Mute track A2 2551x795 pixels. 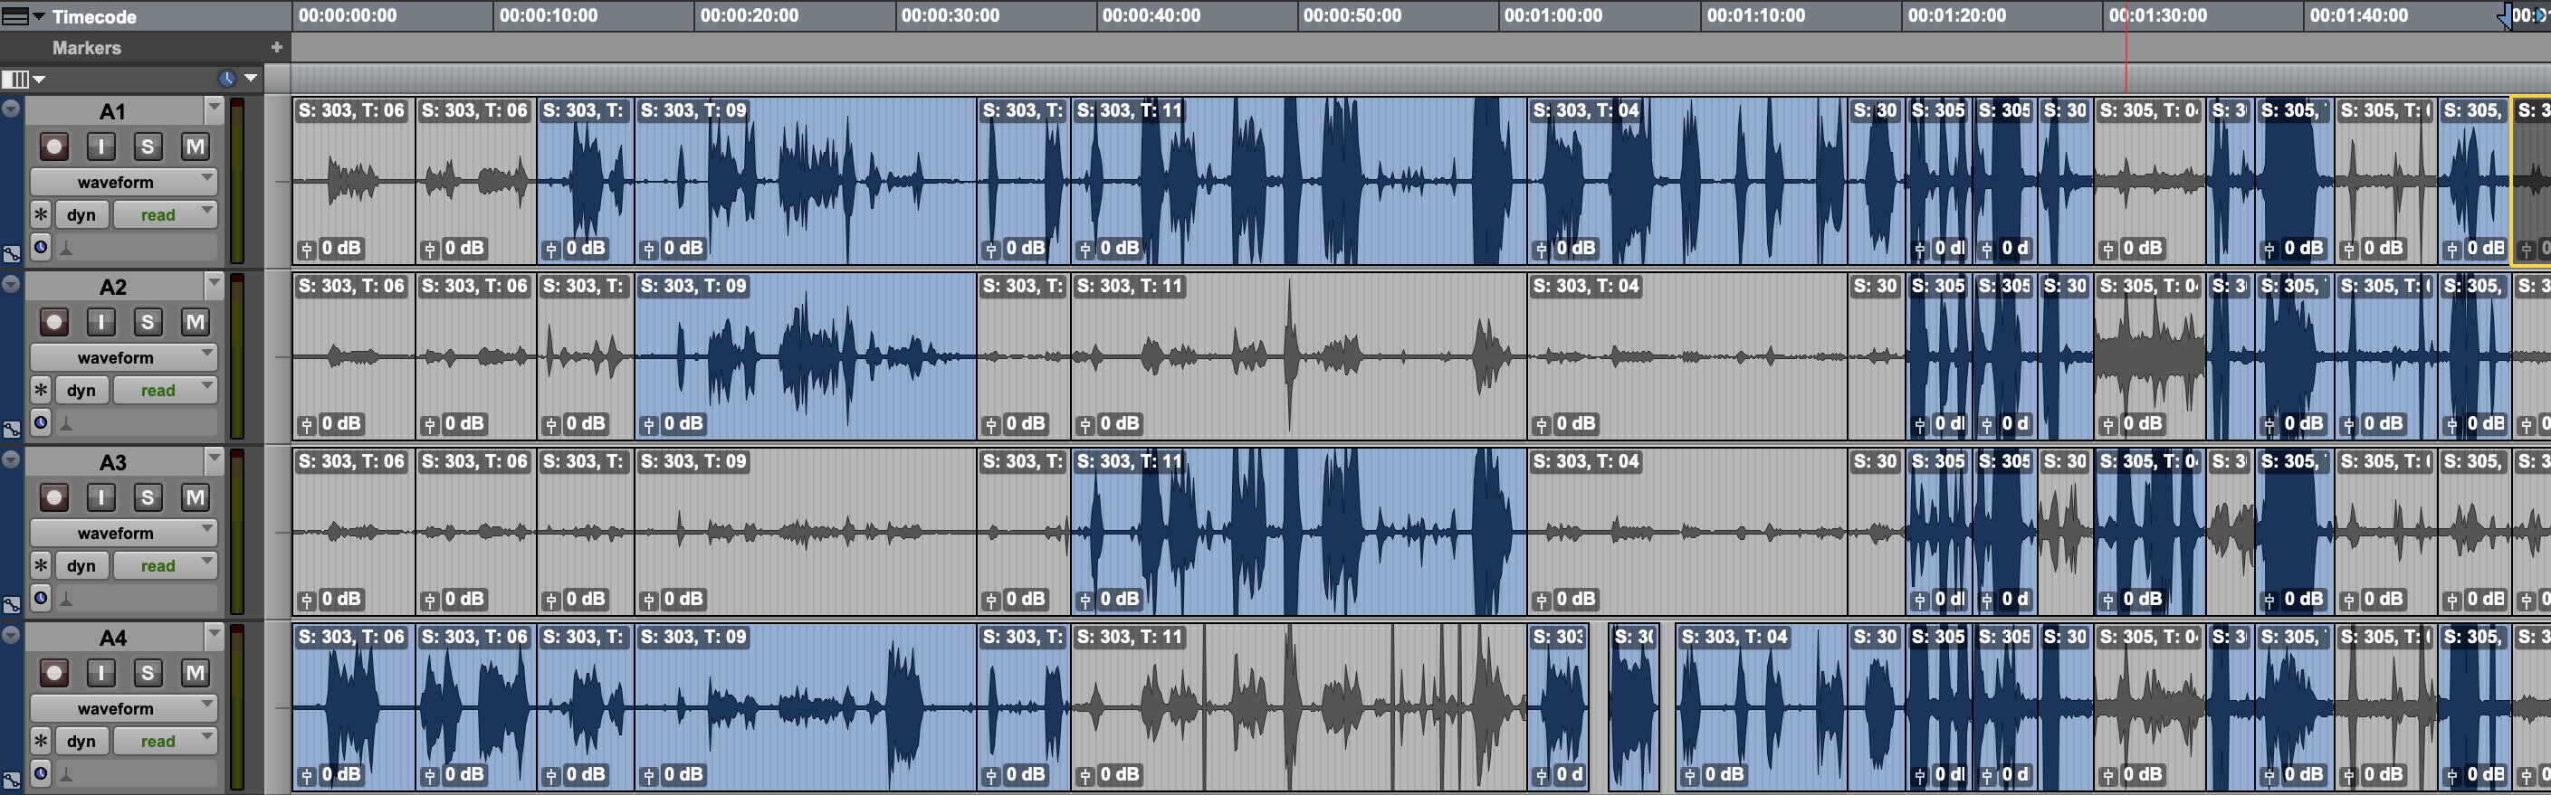pyautogui.click(x=196, y=322)
